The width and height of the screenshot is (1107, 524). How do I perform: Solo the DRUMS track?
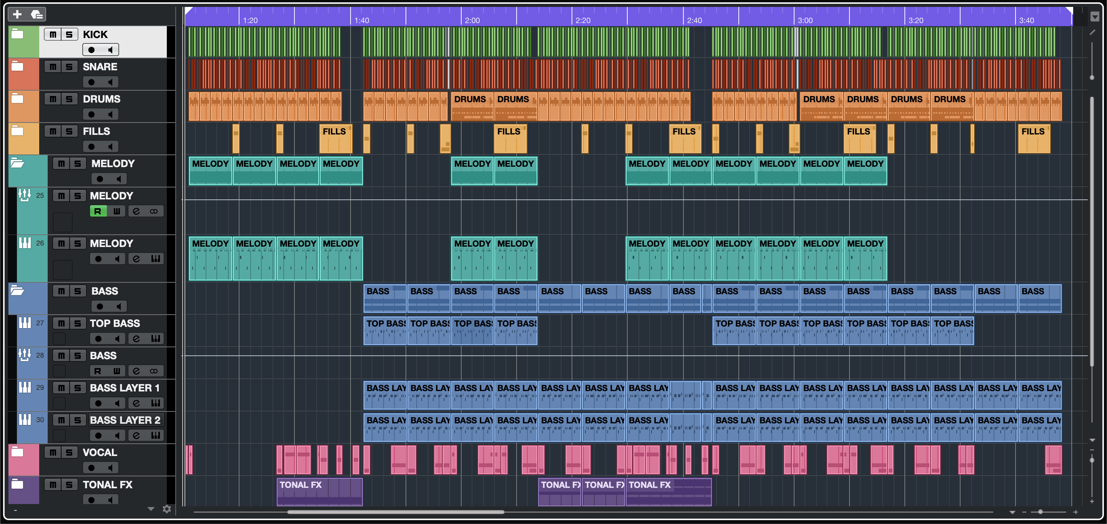[69, 99]
